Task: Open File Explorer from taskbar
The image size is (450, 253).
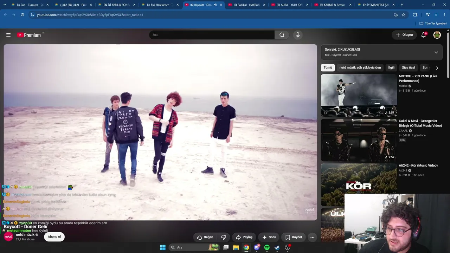Action: click(236, 247)
